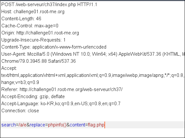185x138 pixels.
Task: Click the replace parameter name
Action: click(37, 125)
